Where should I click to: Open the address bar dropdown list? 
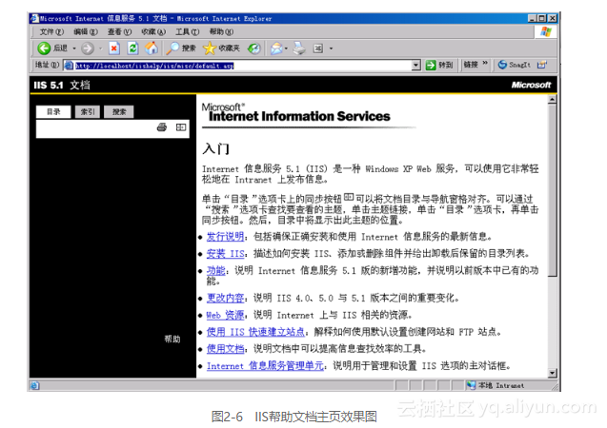pos(416,66)
